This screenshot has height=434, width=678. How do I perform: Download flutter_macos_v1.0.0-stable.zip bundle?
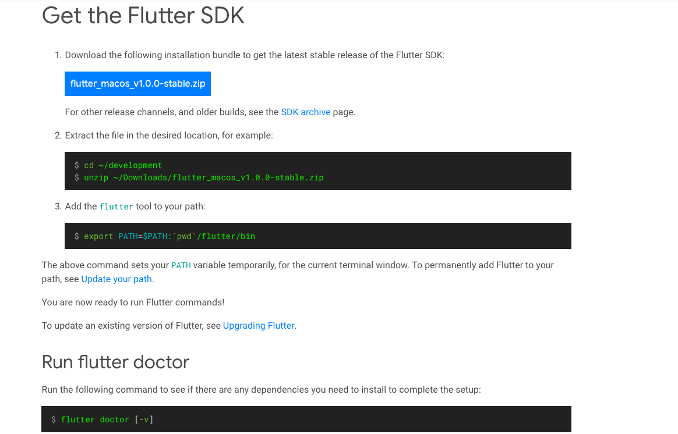point(137,84)
